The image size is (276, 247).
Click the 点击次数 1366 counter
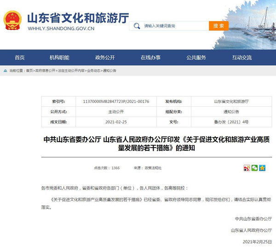pyautogui.click(x=107, y=168)
